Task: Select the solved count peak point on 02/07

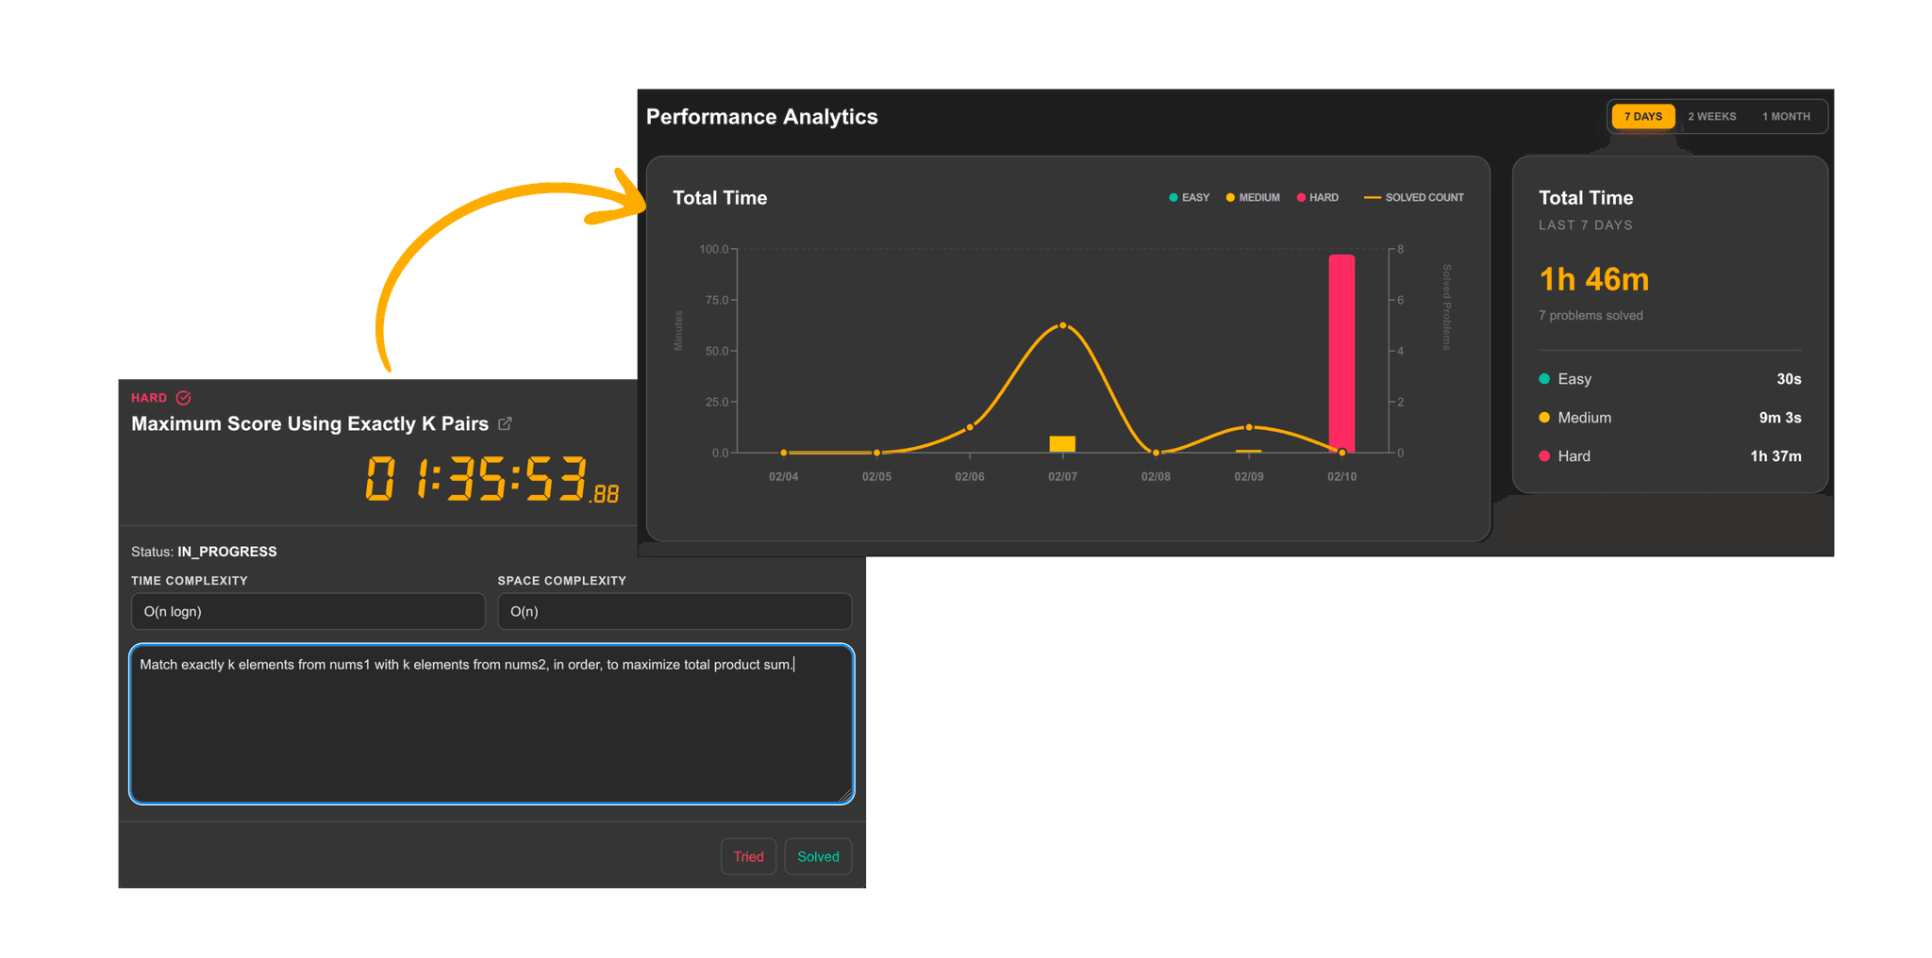Action: coord(1063,325)
